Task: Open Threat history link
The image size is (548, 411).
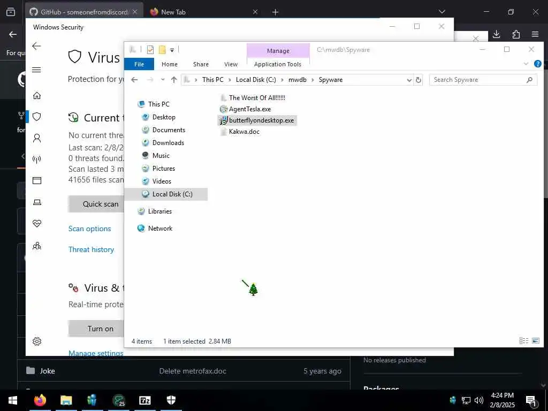Action: (x=91, y=249)
